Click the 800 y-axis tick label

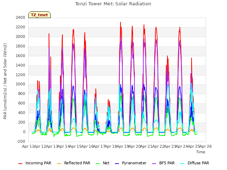(x=22, y=93)
